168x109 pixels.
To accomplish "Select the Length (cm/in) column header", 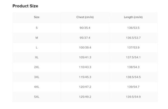I will pyautogui.click(x=133, y=17).
